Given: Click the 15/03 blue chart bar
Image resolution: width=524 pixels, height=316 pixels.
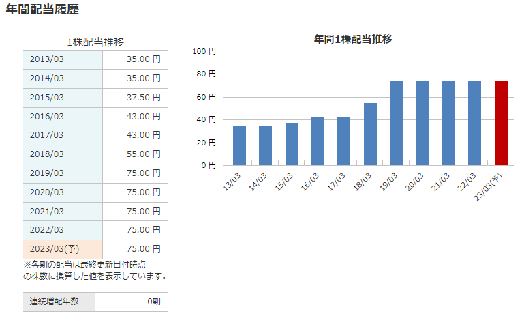Looking at the screenshot, I should tap(292, 144).
